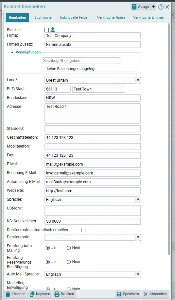
Task: Collapse the Verknüpfungen section
Action: pos(12,52)
